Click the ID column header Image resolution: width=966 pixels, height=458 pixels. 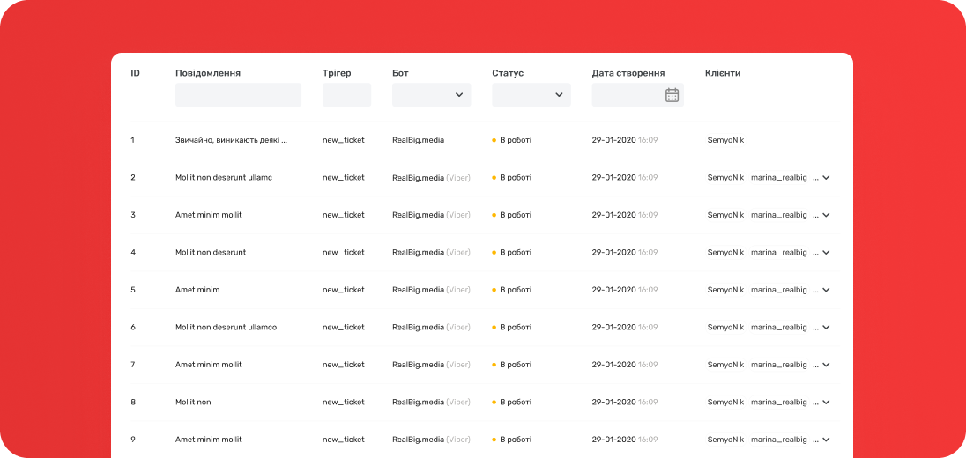click(135, 73)
